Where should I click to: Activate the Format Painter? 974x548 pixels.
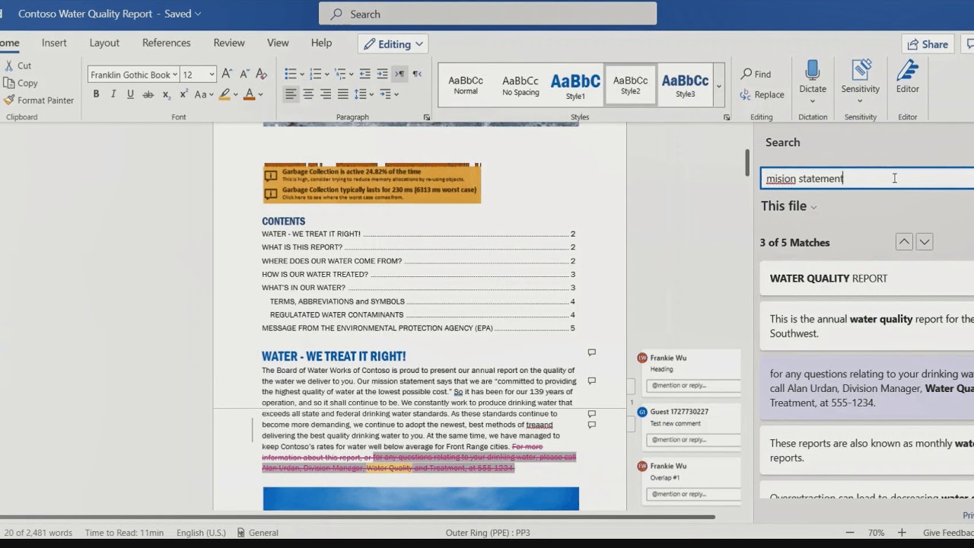click(x=38, y=100)
